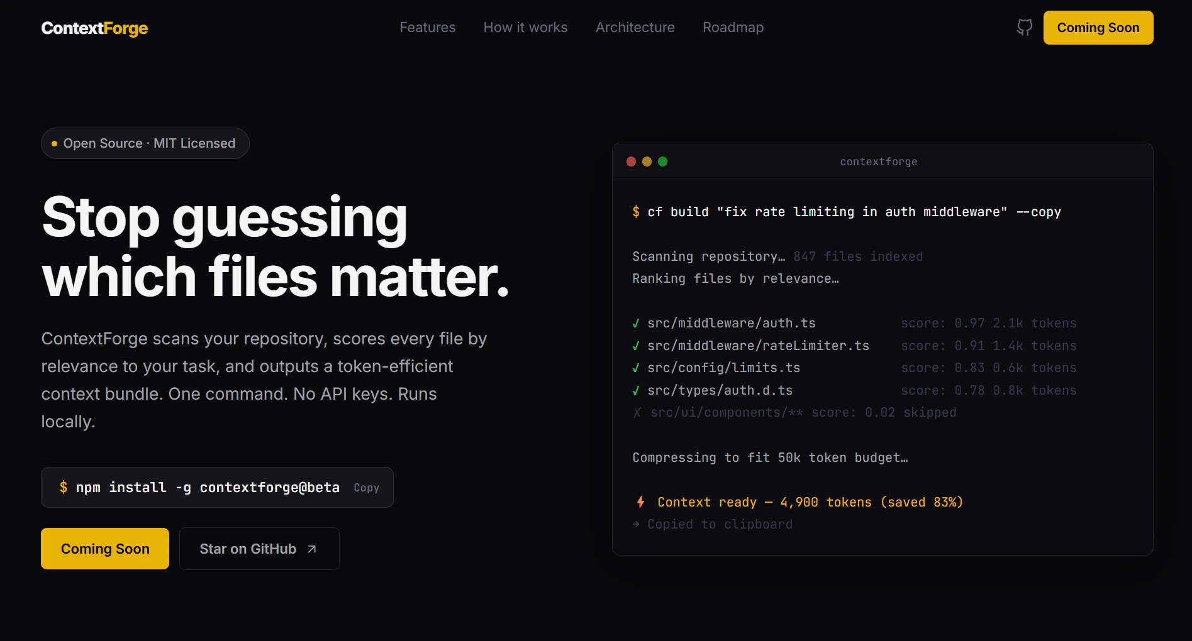Open the GitHub icon in the header
Image resolution: width=1192 pixels, height=641 pixels.
tap(1024, 28)
